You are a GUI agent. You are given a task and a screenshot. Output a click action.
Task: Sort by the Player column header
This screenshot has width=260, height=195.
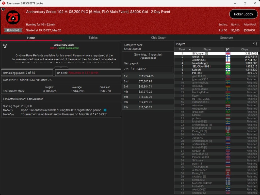click(207, 49)
